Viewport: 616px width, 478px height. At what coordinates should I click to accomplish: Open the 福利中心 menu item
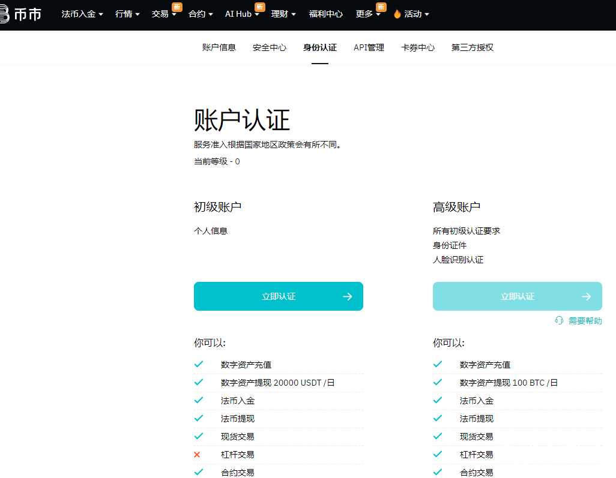pyautogui.click(x=326, y=14)
